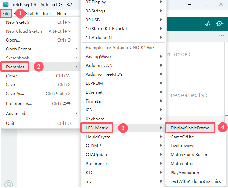
Task: Expand 11.ArduinoISP examples
Action: pyautogui.click(x=124, y=38)
